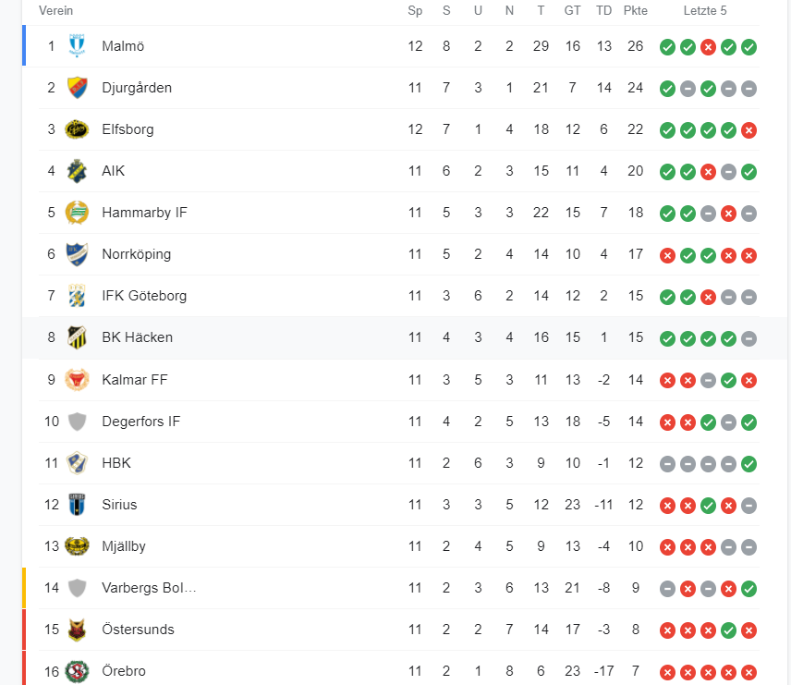
Task: Click Malmö's red loss icon in Letzte 5
Action: point(708,47)
